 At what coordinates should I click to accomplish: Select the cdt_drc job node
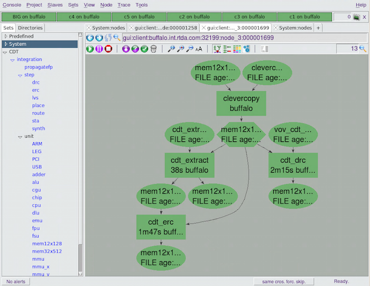pyautogui.click(x=293, y=165)
